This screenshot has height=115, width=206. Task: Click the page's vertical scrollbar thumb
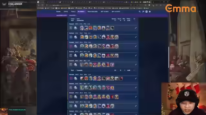click(169, 57)
